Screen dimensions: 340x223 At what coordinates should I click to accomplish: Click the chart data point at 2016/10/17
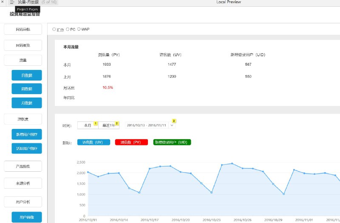[x=150, y=168]
